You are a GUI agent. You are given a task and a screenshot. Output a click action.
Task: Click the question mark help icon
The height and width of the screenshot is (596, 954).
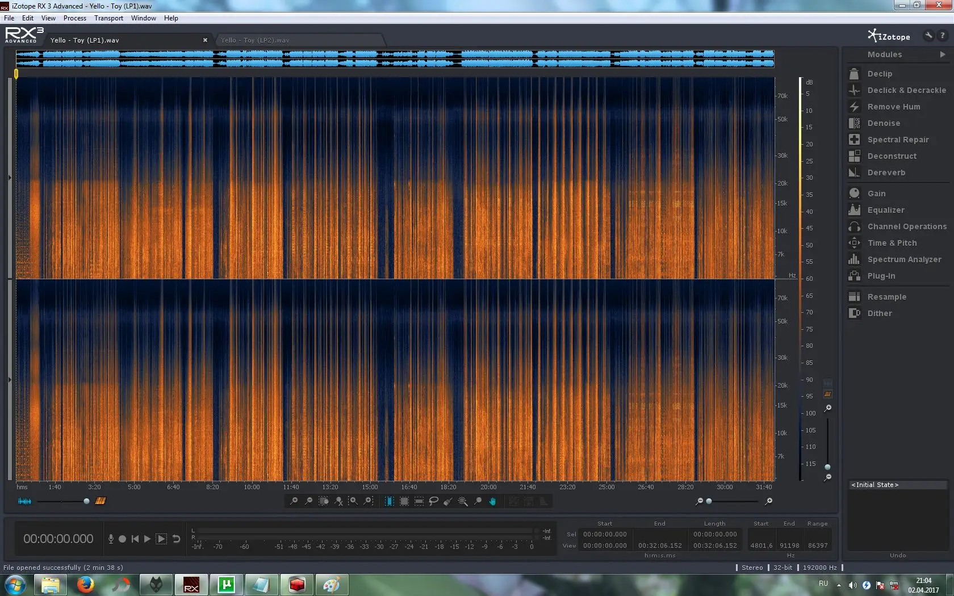pyautogui.click(x=943, y=36)
